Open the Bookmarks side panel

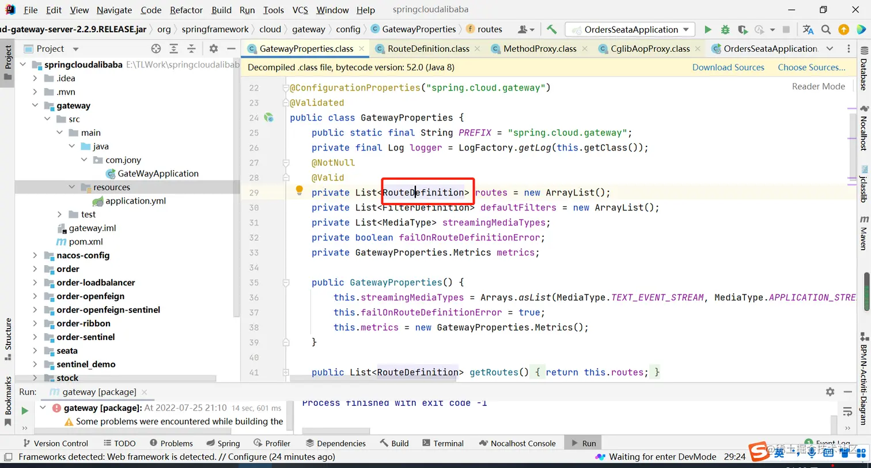pyautogui.click(x=8, y=401)
